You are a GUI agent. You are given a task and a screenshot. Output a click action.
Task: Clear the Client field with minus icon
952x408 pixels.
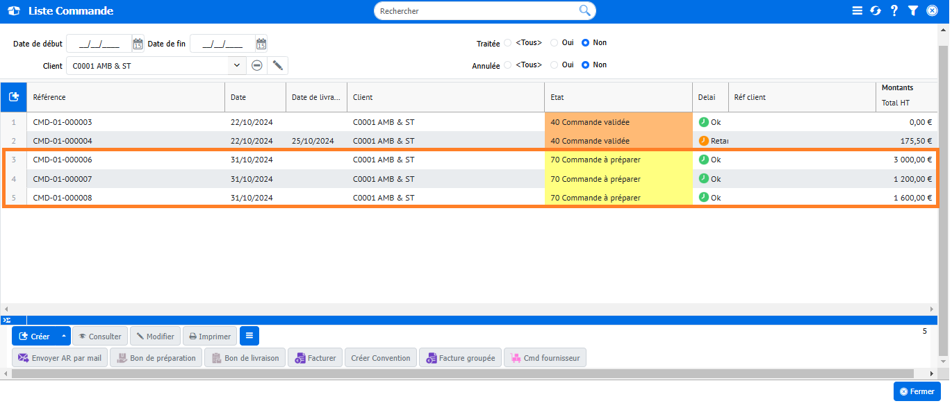257,65
